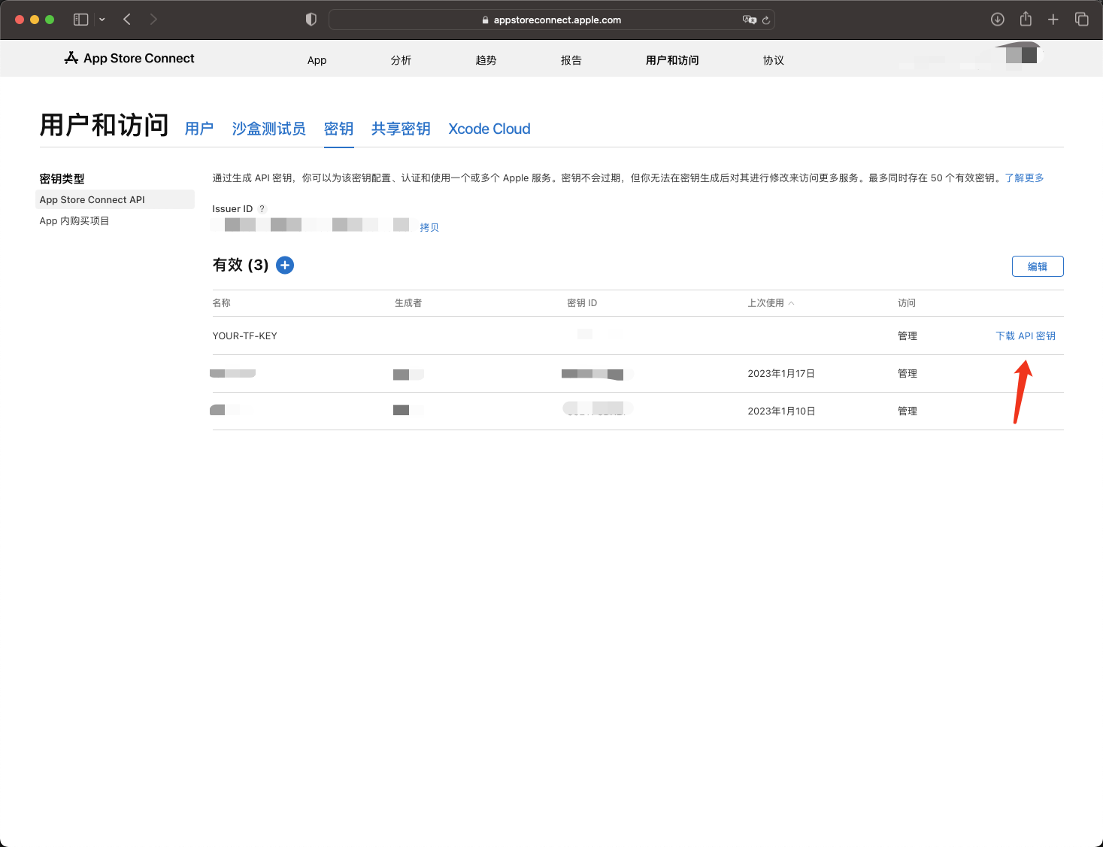
Task: Click 管理 access in 2023年1月10日 row
Action: pos(908,411)
